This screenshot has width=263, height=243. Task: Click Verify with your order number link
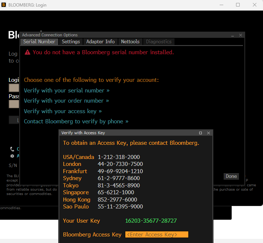(66, 101)
